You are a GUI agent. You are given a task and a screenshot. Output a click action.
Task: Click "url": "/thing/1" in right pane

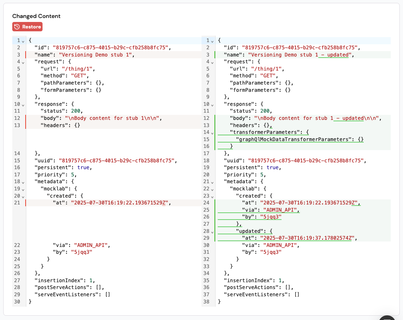(x=257, y=69)
